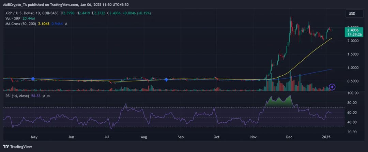Click the green 2.4036 current price label
The image size is (368, 152).
(x=353, y=30)
